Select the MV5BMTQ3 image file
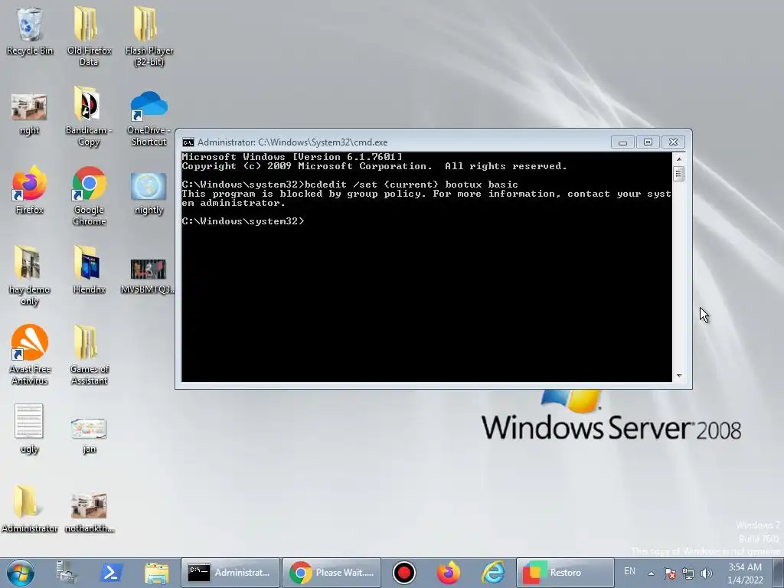 (148, 276)
